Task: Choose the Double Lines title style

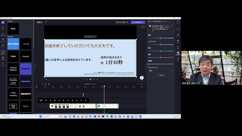Action: click(13, 81)
